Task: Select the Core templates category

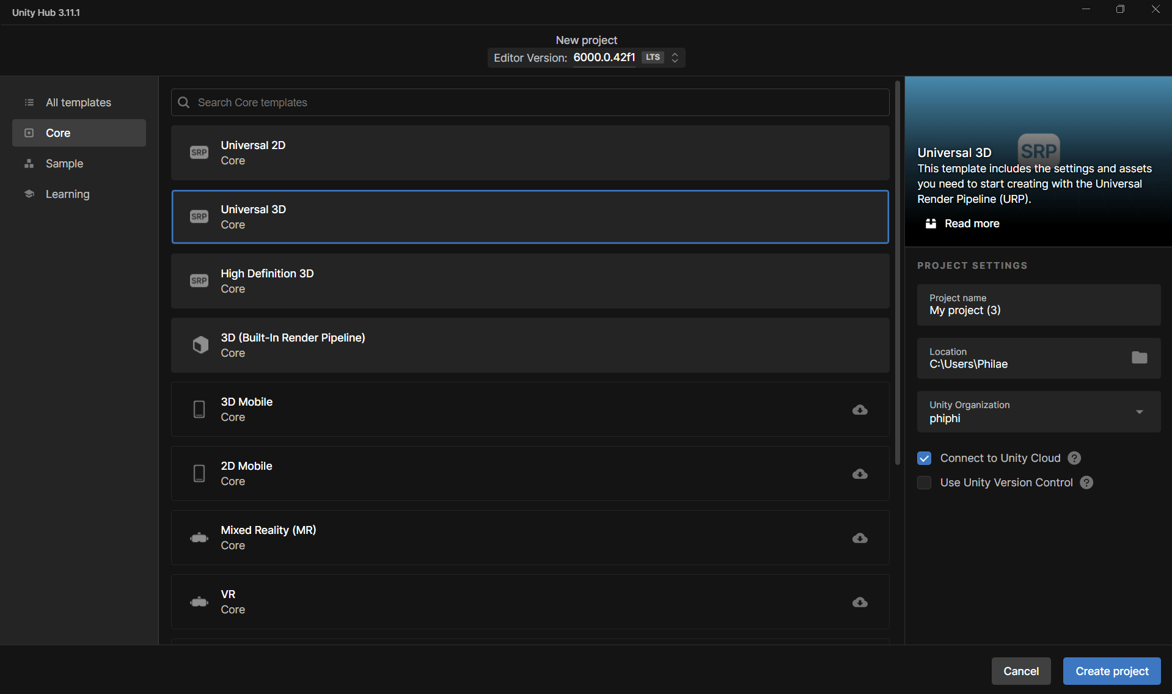Action: 79,133
